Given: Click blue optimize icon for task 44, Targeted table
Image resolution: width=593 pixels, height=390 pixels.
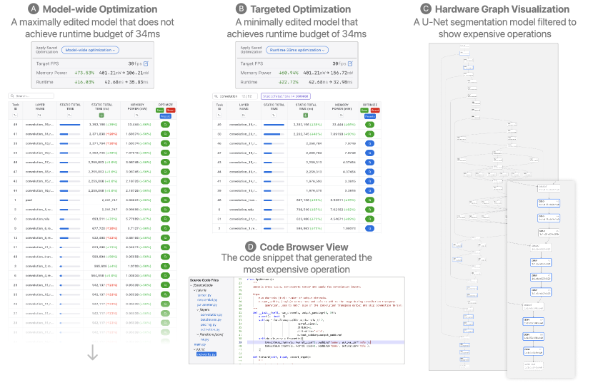Looking at the screenshot, I should coord(369,172).
